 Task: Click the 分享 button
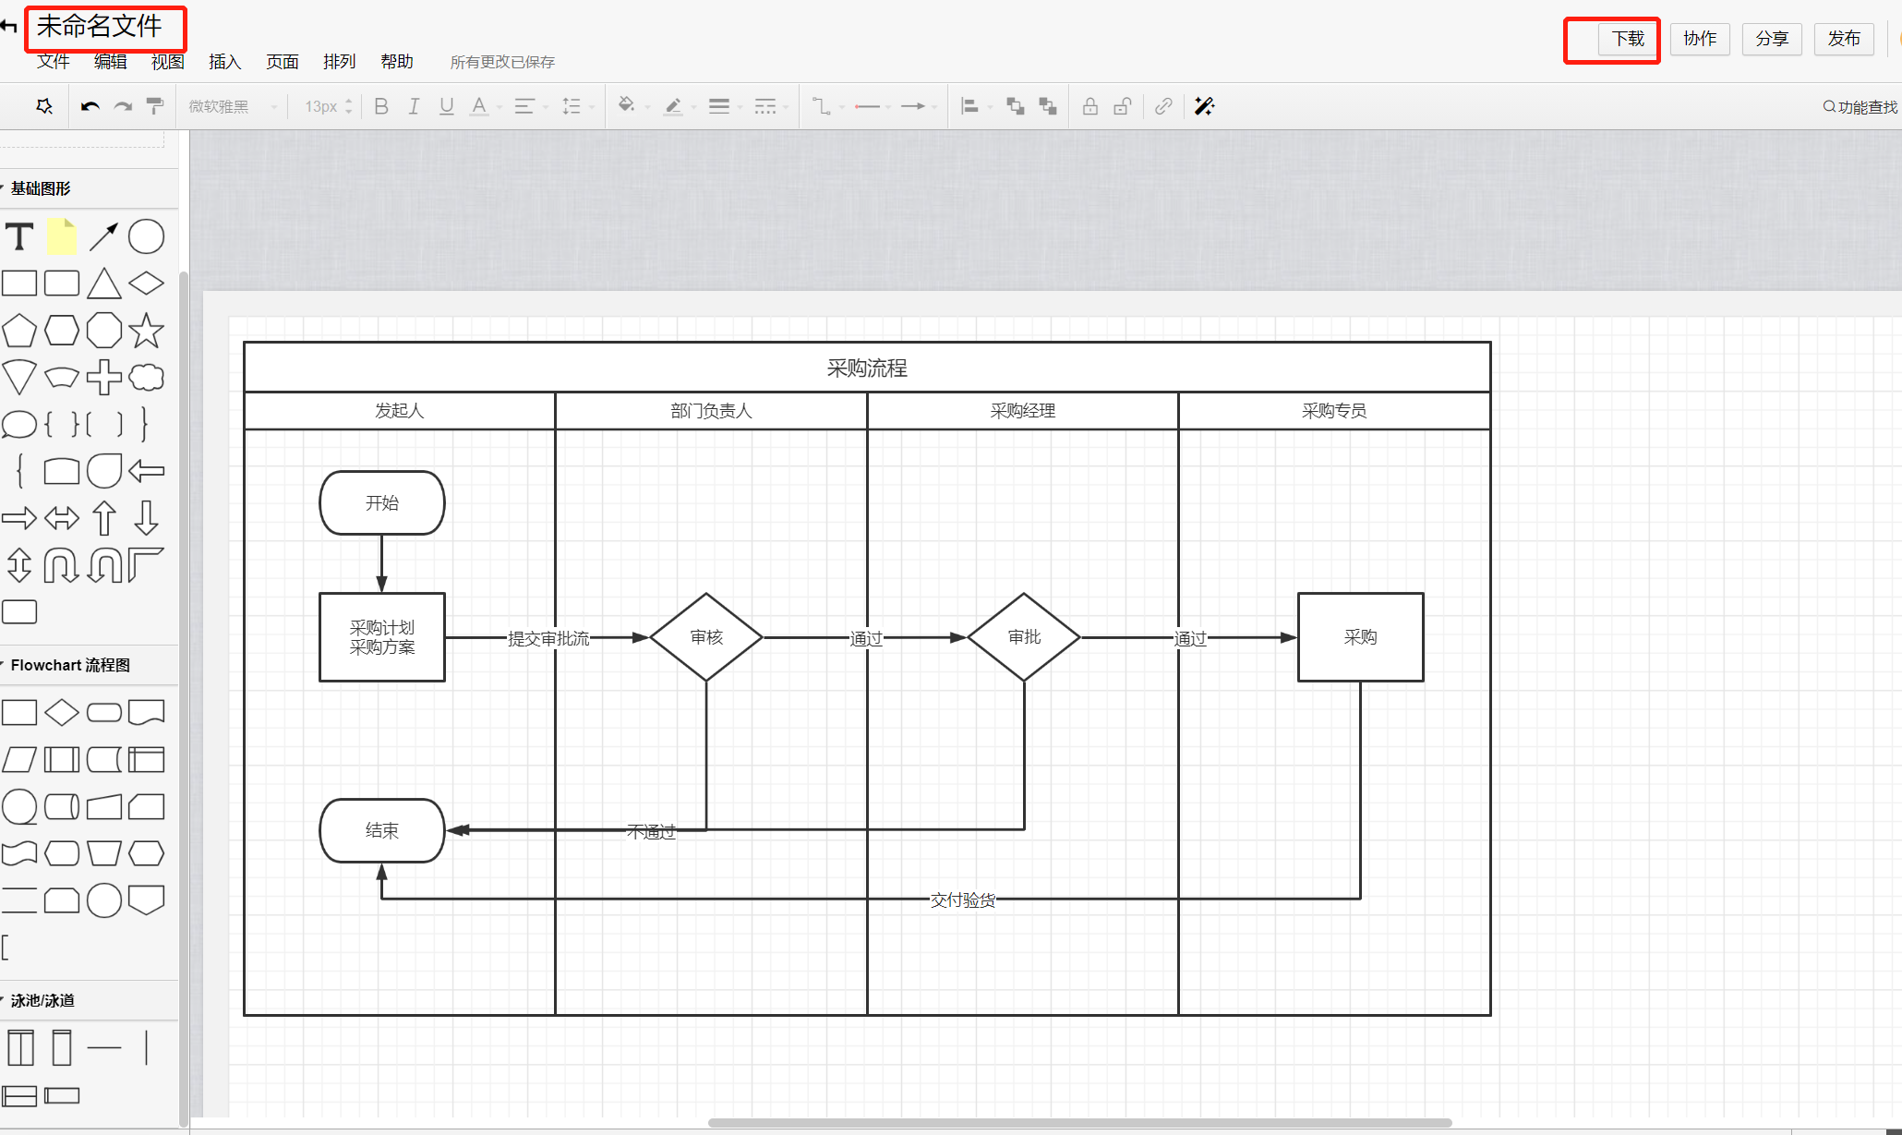[x=1771, y=39]
